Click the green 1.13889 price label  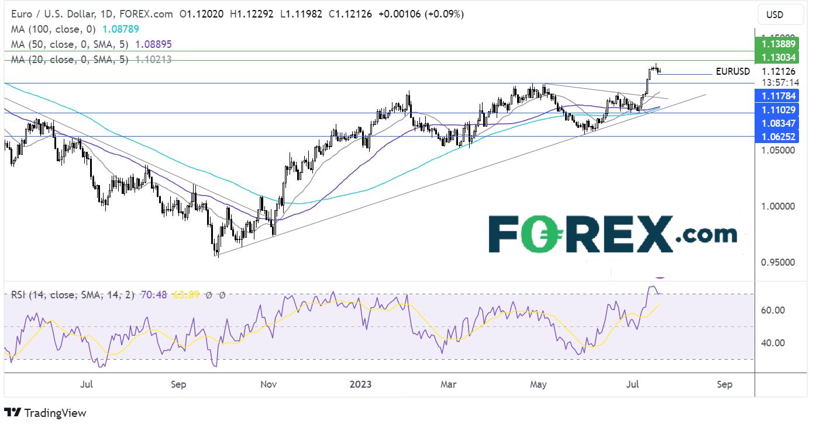tap(778, 43)
